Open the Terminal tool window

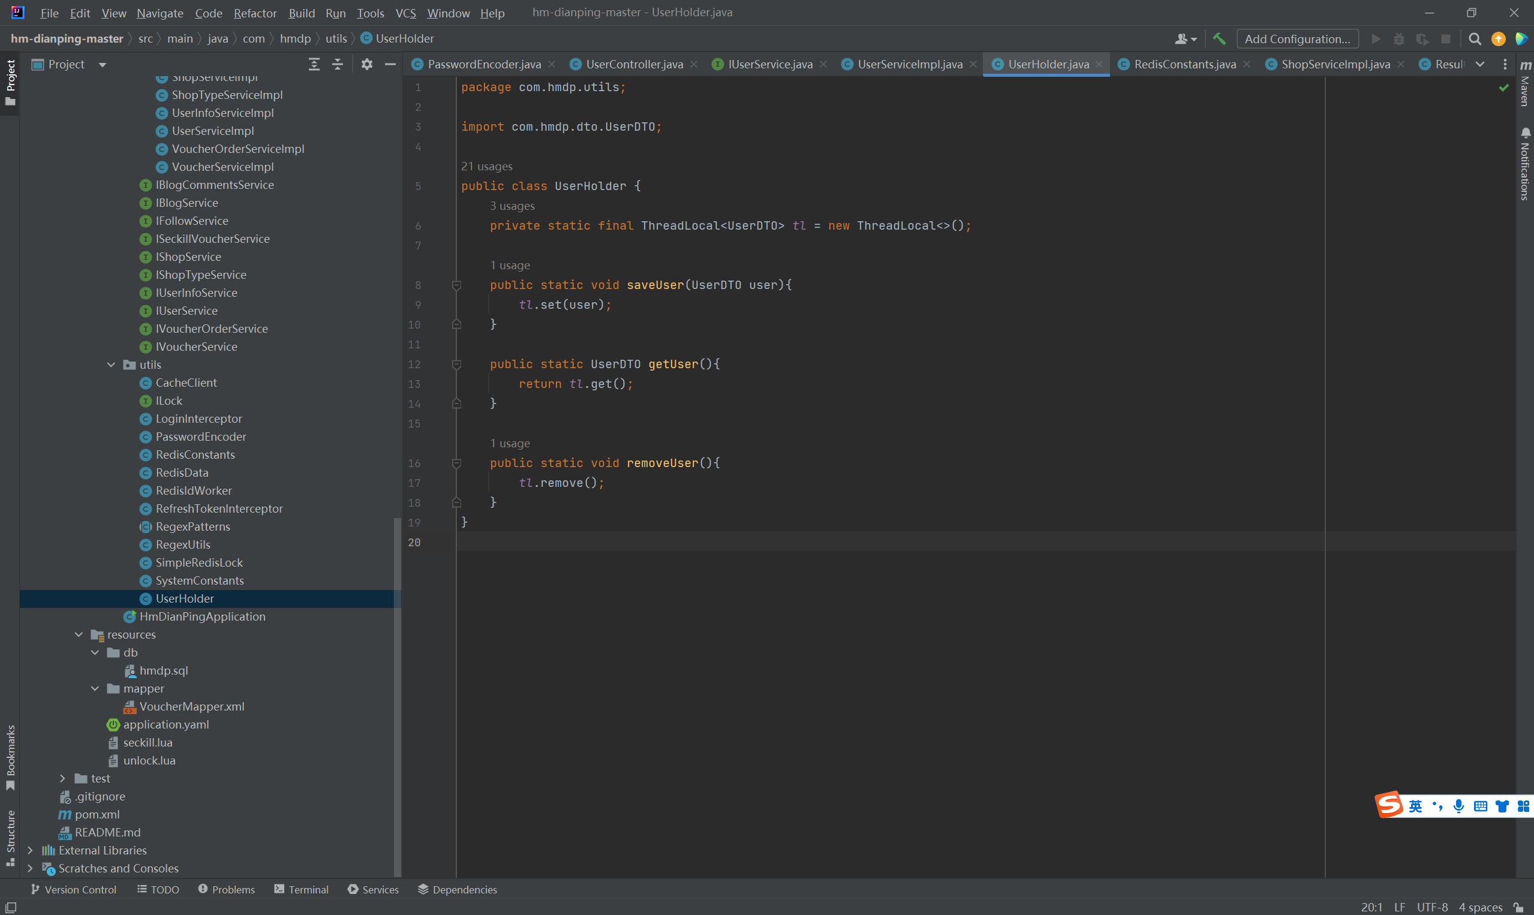[x=301, y=889]
